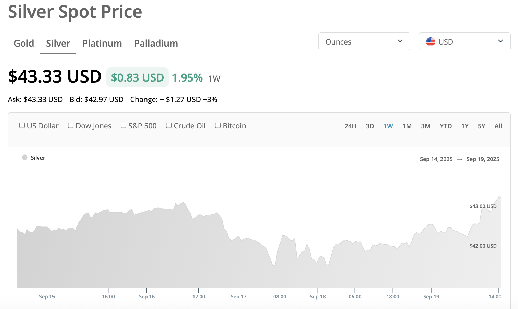Enable Crude Oil overlay checkbox

pos(169,126)
